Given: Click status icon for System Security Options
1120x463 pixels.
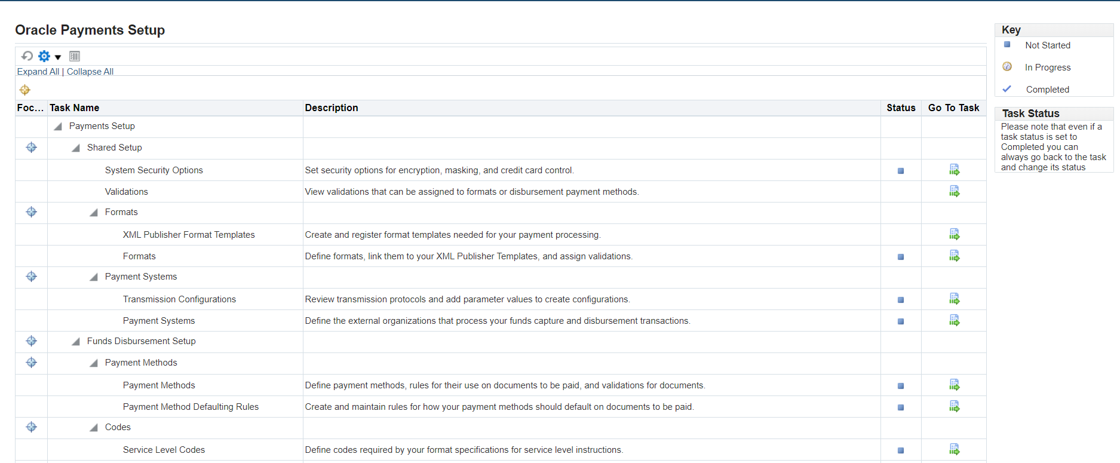Looking at the screenshot, I should 901,171.
